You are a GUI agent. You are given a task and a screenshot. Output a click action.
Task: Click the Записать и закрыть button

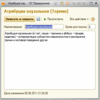point(20,19)
